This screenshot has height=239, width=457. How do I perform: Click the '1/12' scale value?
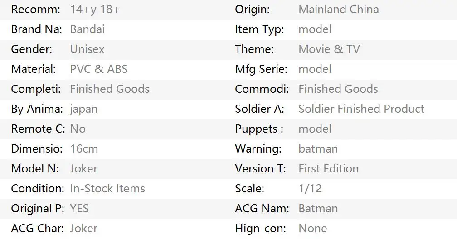tap(310, 189)
